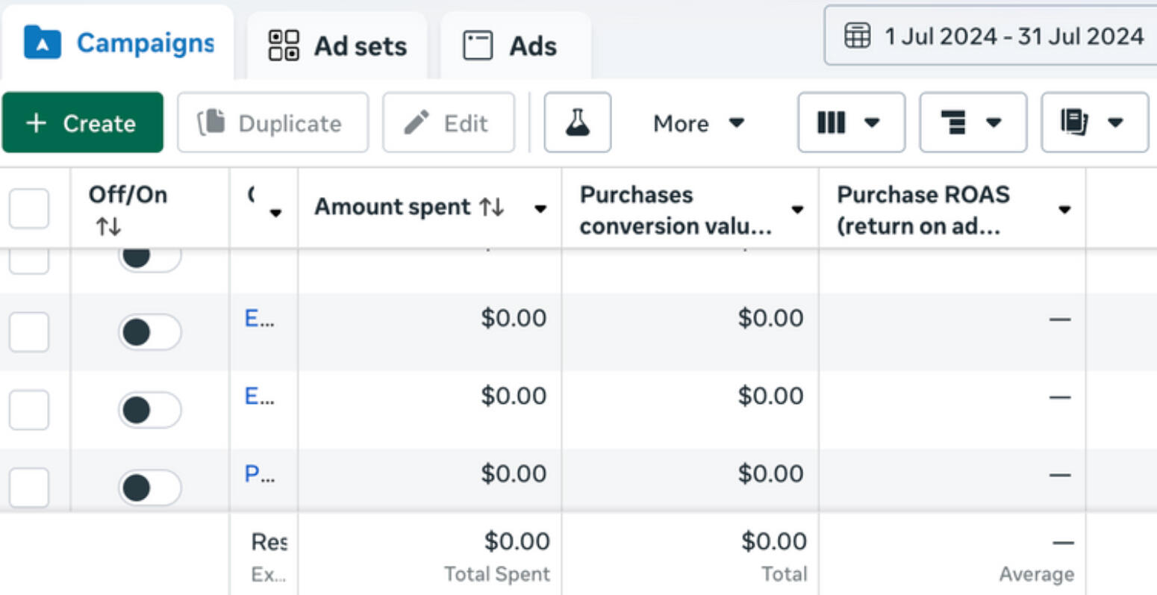The width and height of the screenshot is (1157, 595).
Task: Expand the More dropdown menu
Action: pos(698,122)
